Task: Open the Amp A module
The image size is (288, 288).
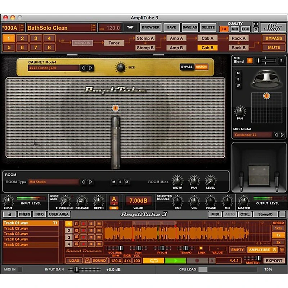Action: pyautogui.click(x=176, y=38)
